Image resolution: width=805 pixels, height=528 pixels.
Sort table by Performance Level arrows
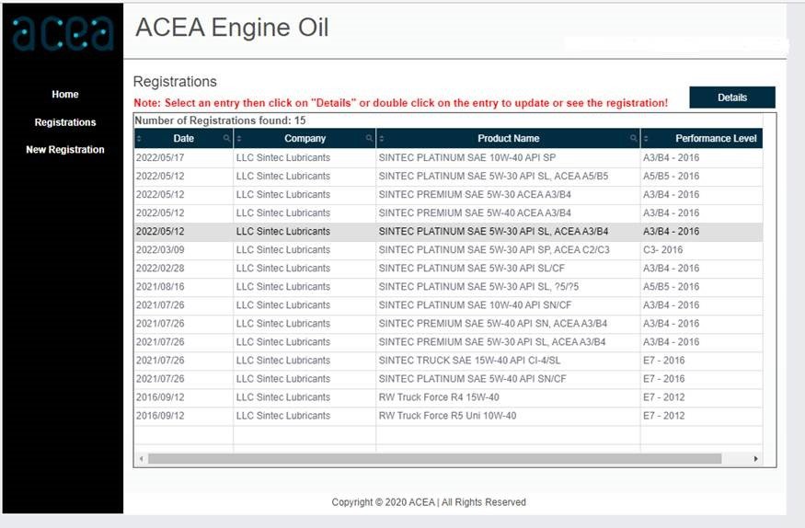click(646, 139)
